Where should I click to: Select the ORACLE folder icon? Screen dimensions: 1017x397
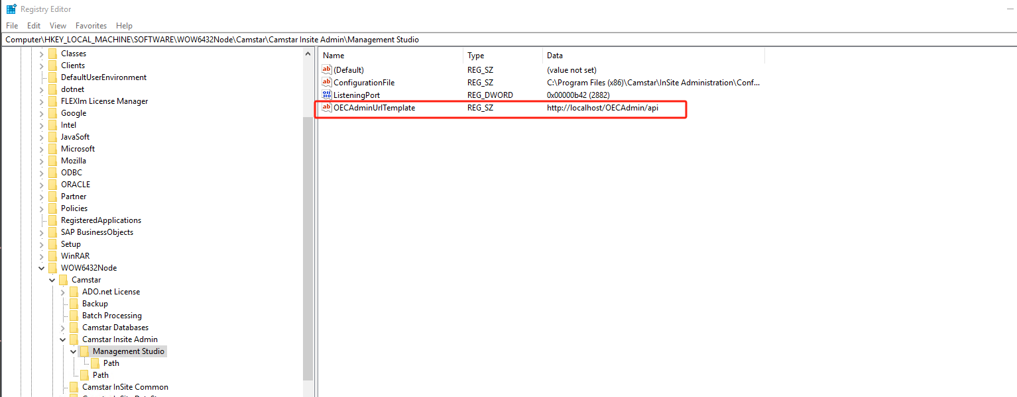pos(52,185)
